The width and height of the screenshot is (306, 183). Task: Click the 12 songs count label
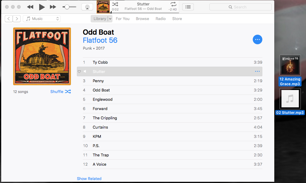pos(21,92)
